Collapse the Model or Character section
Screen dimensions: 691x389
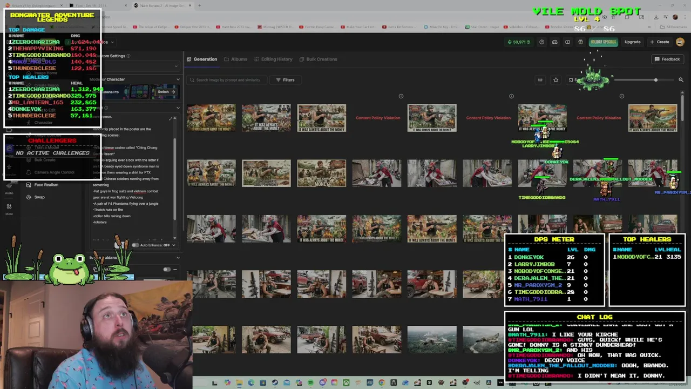pos(178,79)
